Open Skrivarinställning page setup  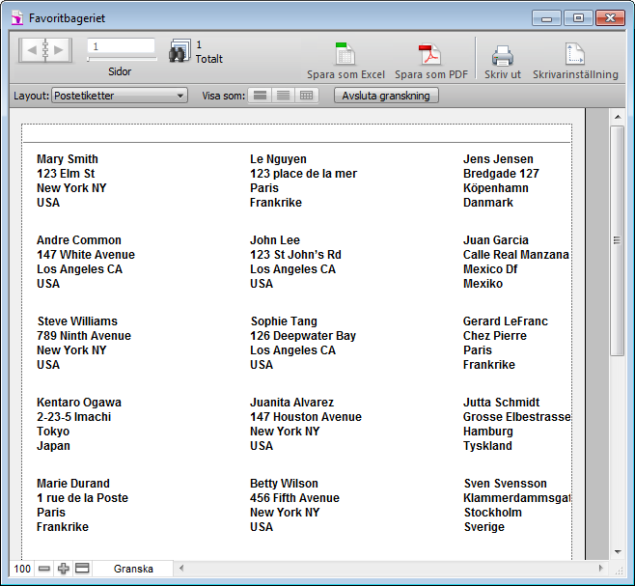tap(575, 61)
